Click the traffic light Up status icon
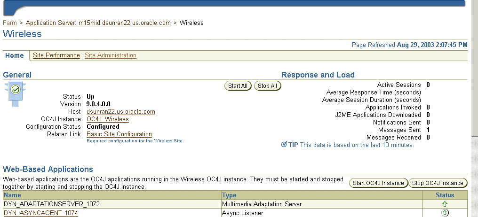The image size is (478, 217). point(15,93)
